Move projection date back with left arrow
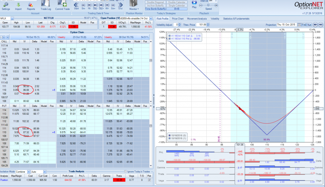 (315, 25)
